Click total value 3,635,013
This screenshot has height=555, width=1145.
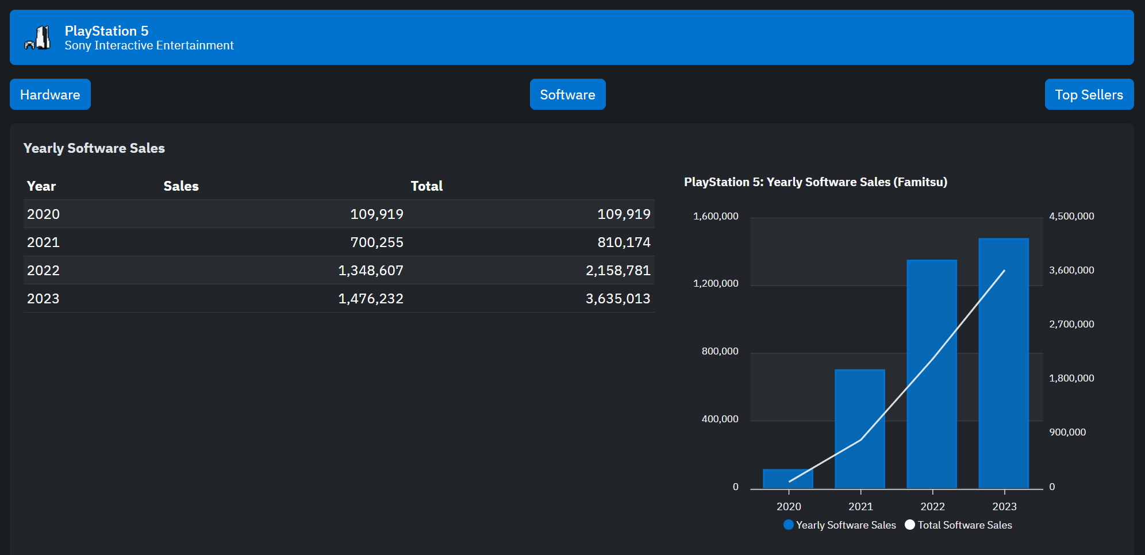click(618, 299)
